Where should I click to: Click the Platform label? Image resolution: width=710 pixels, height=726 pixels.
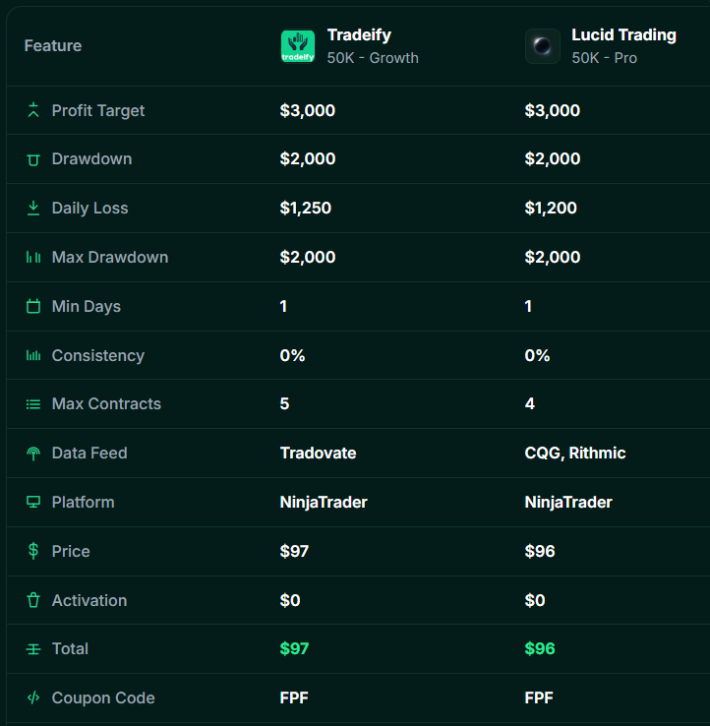click(83, 502)
